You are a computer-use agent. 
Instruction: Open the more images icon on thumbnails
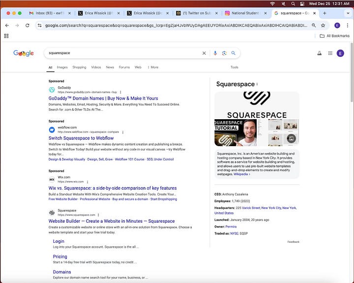point(291,138)
